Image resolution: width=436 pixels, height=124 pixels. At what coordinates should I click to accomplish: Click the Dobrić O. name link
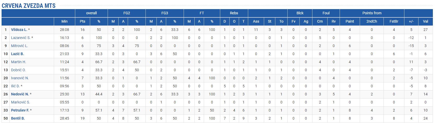click(x=18, y=70)
